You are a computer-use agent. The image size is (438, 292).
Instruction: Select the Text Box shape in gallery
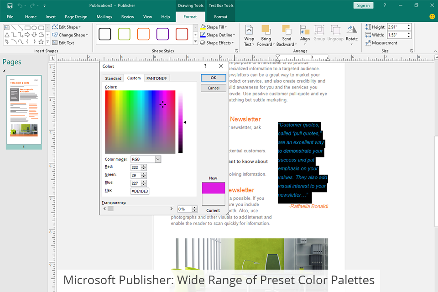tap(7, 28)
